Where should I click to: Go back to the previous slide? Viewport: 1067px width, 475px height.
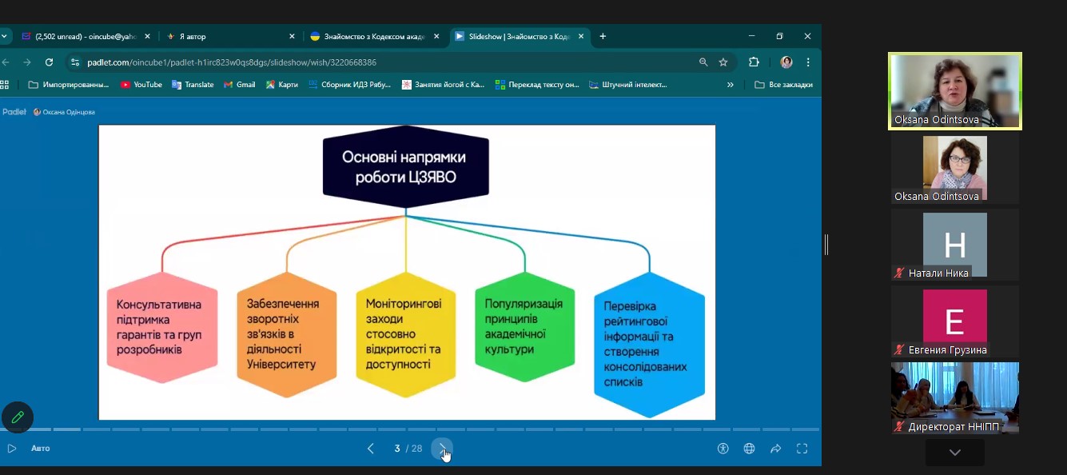pyautogui.click(x=371, y=449)
